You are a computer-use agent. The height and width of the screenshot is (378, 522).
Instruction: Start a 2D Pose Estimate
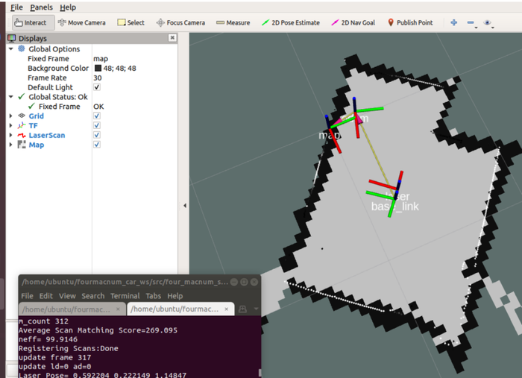290,22
